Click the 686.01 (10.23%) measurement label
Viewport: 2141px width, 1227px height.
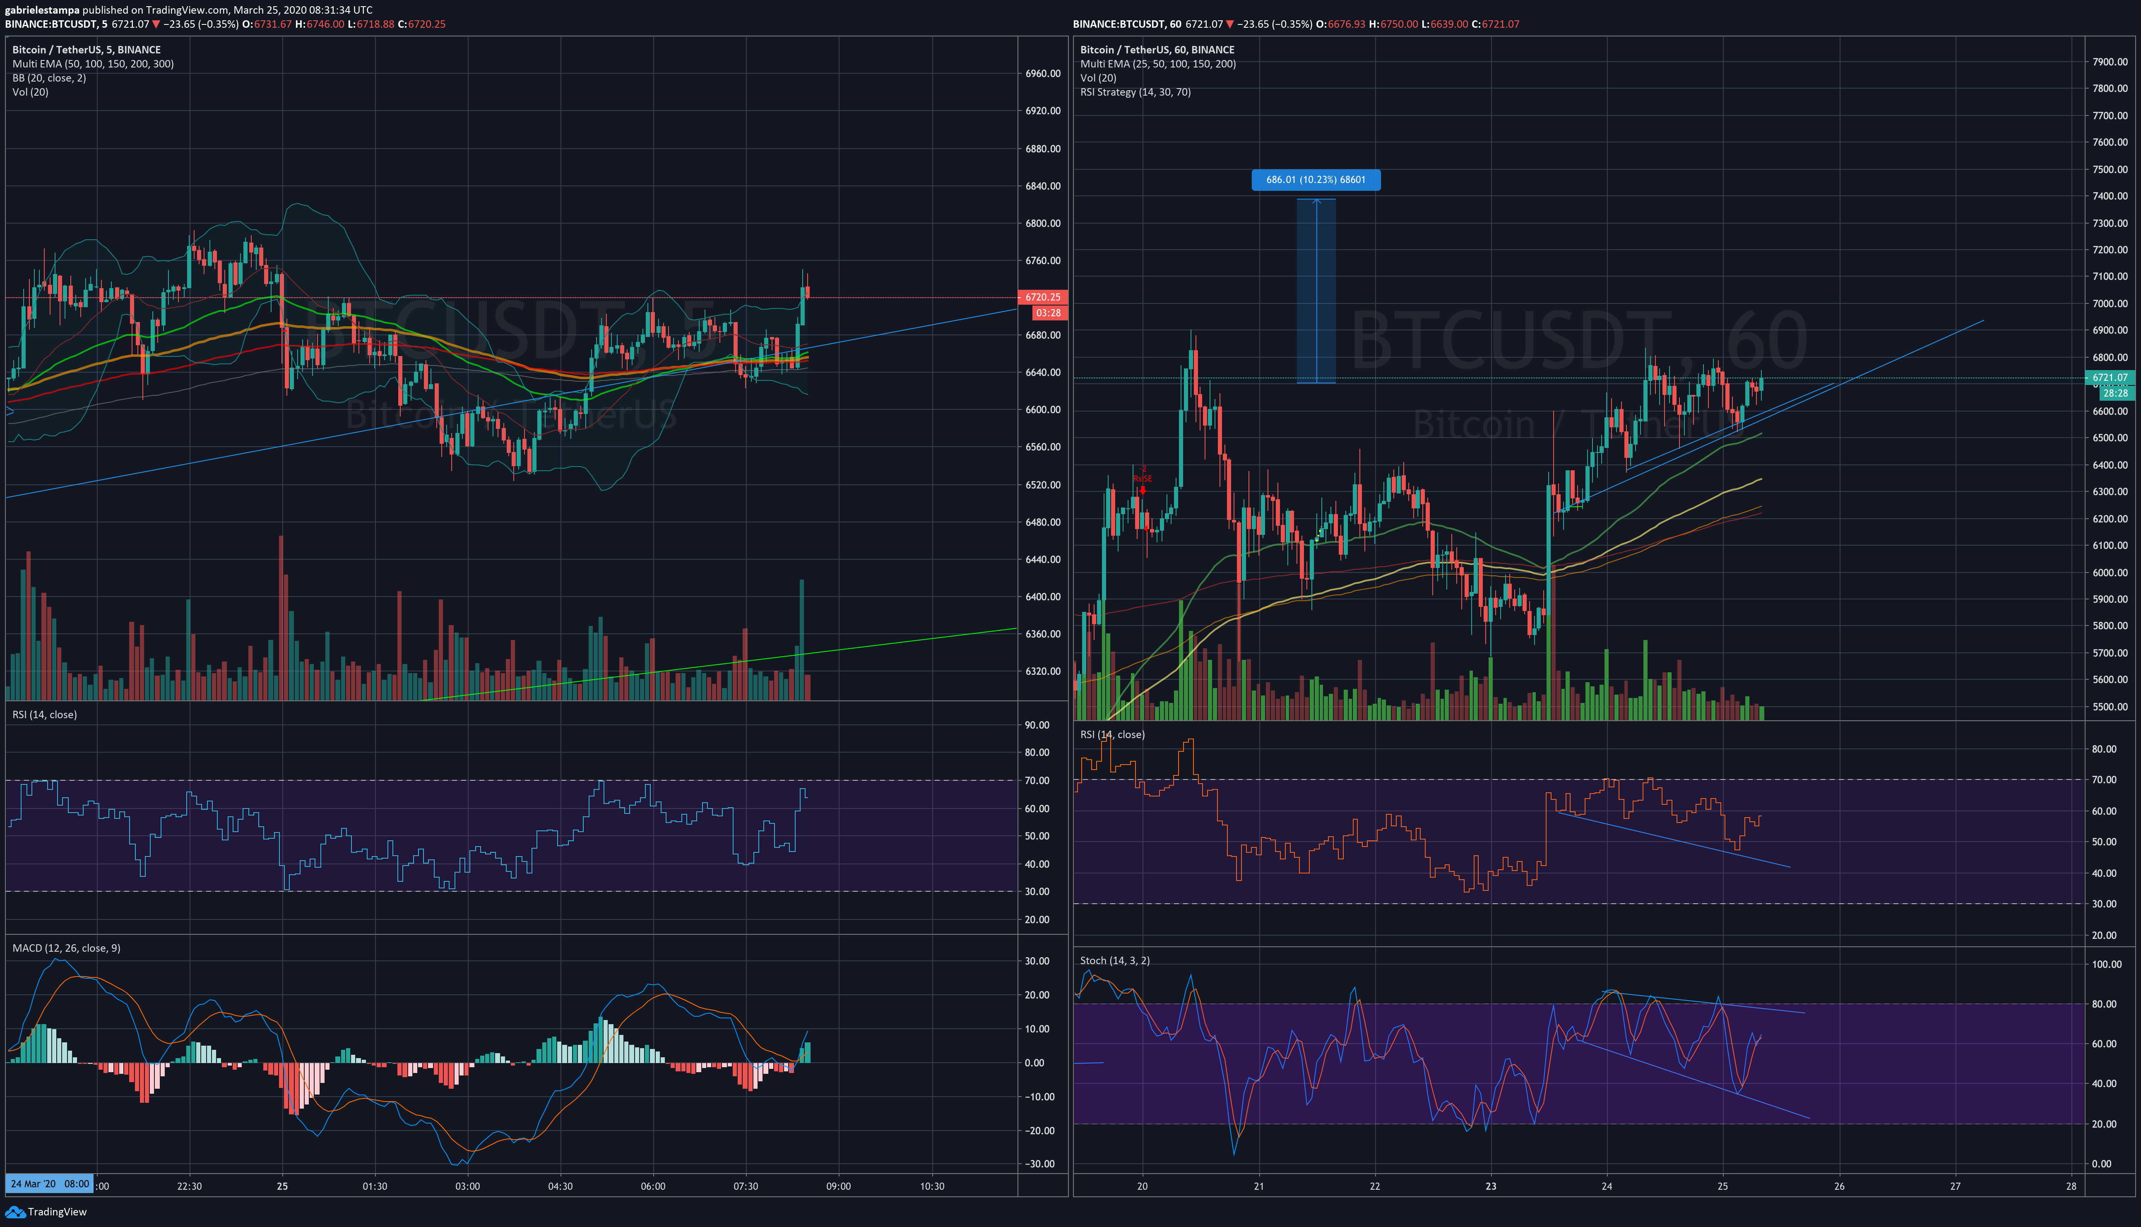(1315, 180)
